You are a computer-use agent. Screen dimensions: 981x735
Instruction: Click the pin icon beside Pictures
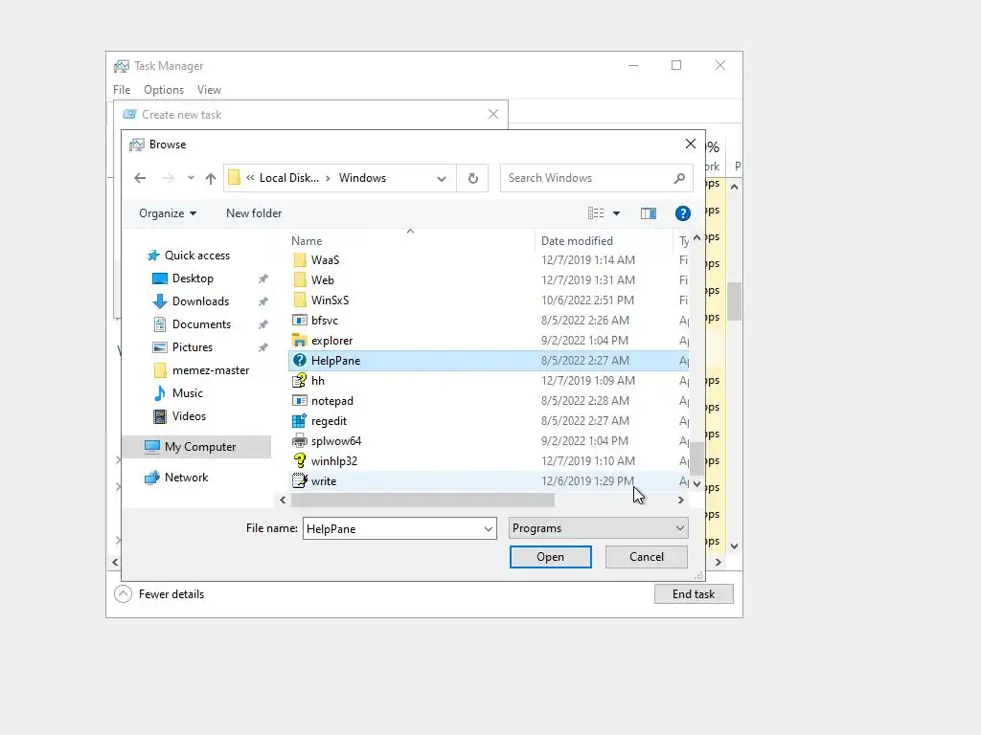[263, 347]
